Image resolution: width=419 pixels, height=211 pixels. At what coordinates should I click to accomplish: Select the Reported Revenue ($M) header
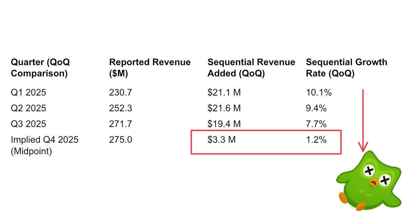click(x=150, y=68)
